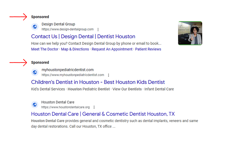Screen dimensions: 238x142
Task: Click the View Our Dentists text
Action: pyautogui.click(x=127, y=89)
